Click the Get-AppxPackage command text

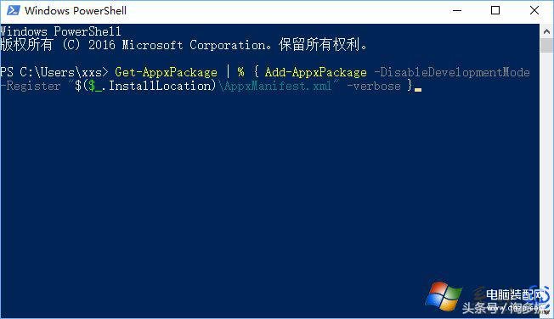[166, 72]
